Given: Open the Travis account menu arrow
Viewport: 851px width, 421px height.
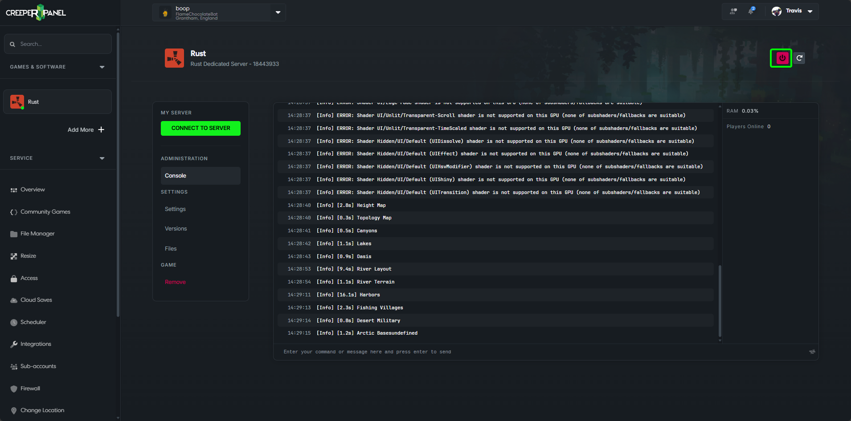Looking at the screenshot, I should tap(810, 12).
